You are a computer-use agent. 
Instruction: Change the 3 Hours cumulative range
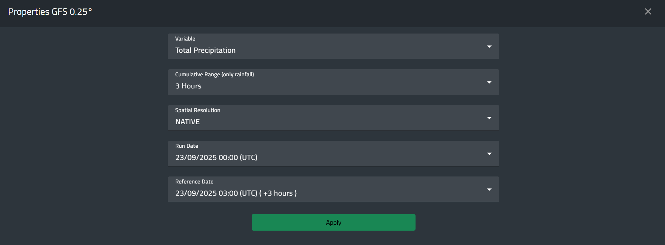point(188,86)
